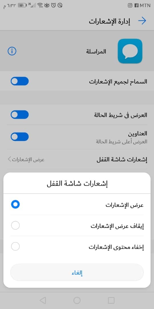Tap the navigation back triangle button

coord(42,300)
